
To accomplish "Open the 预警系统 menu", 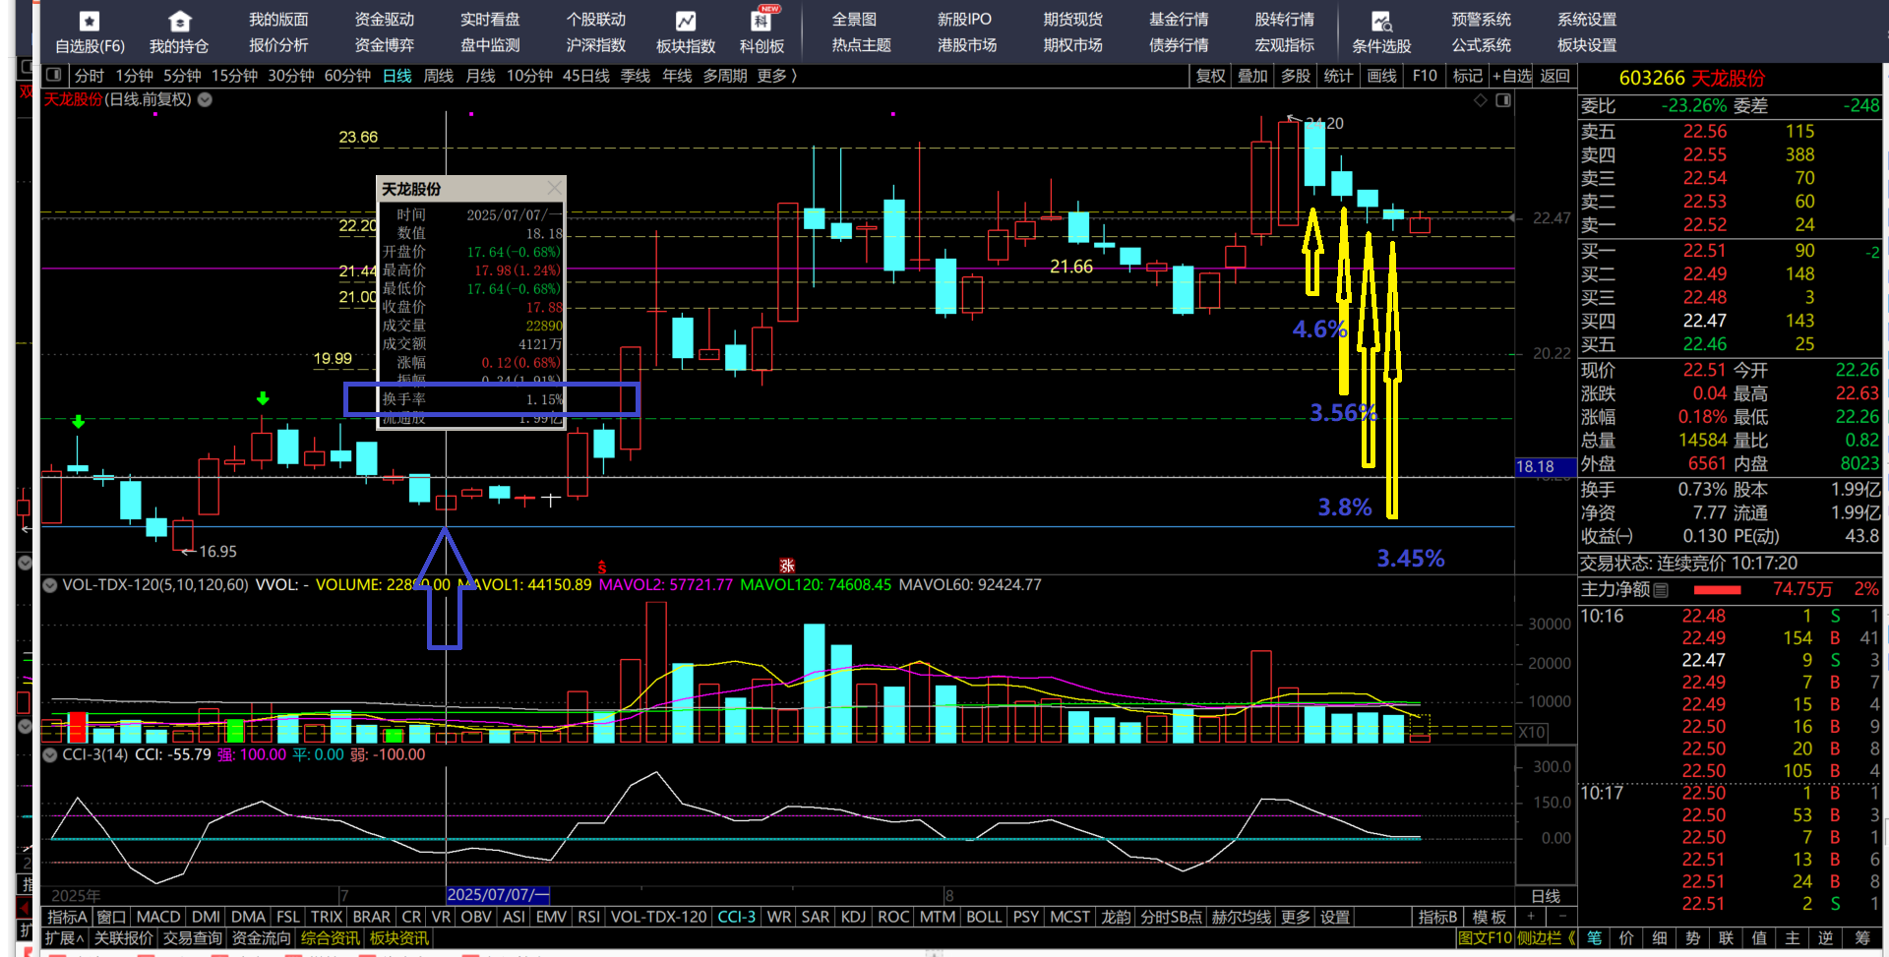I will tap(1481, 20).
